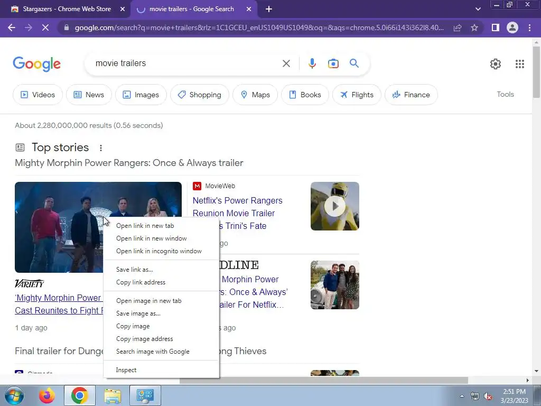Open Google quick settings gear
The width and height of the screenshot is (541, 406).
[496, 64]
